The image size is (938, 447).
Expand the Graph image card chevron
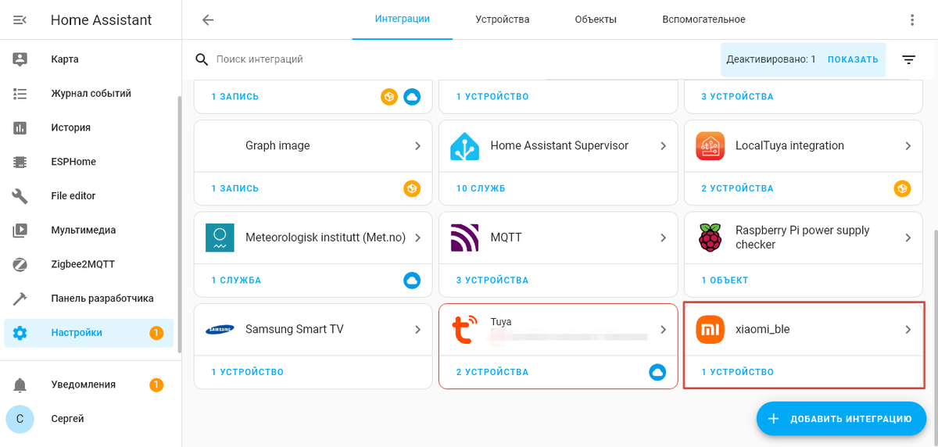pos(418,146)
